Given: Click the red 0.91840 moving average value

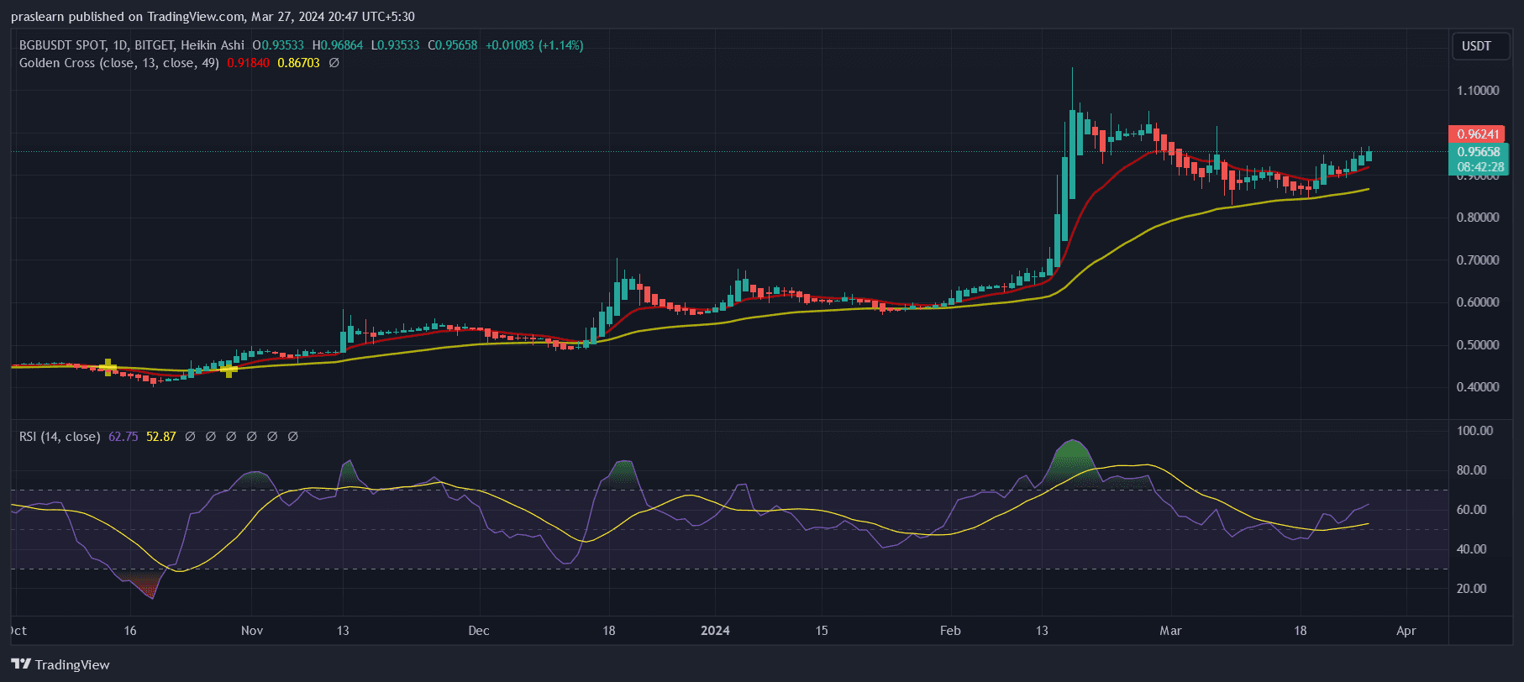Looking at the screenshot, I should pyautogui.click(x=248, y=63).
